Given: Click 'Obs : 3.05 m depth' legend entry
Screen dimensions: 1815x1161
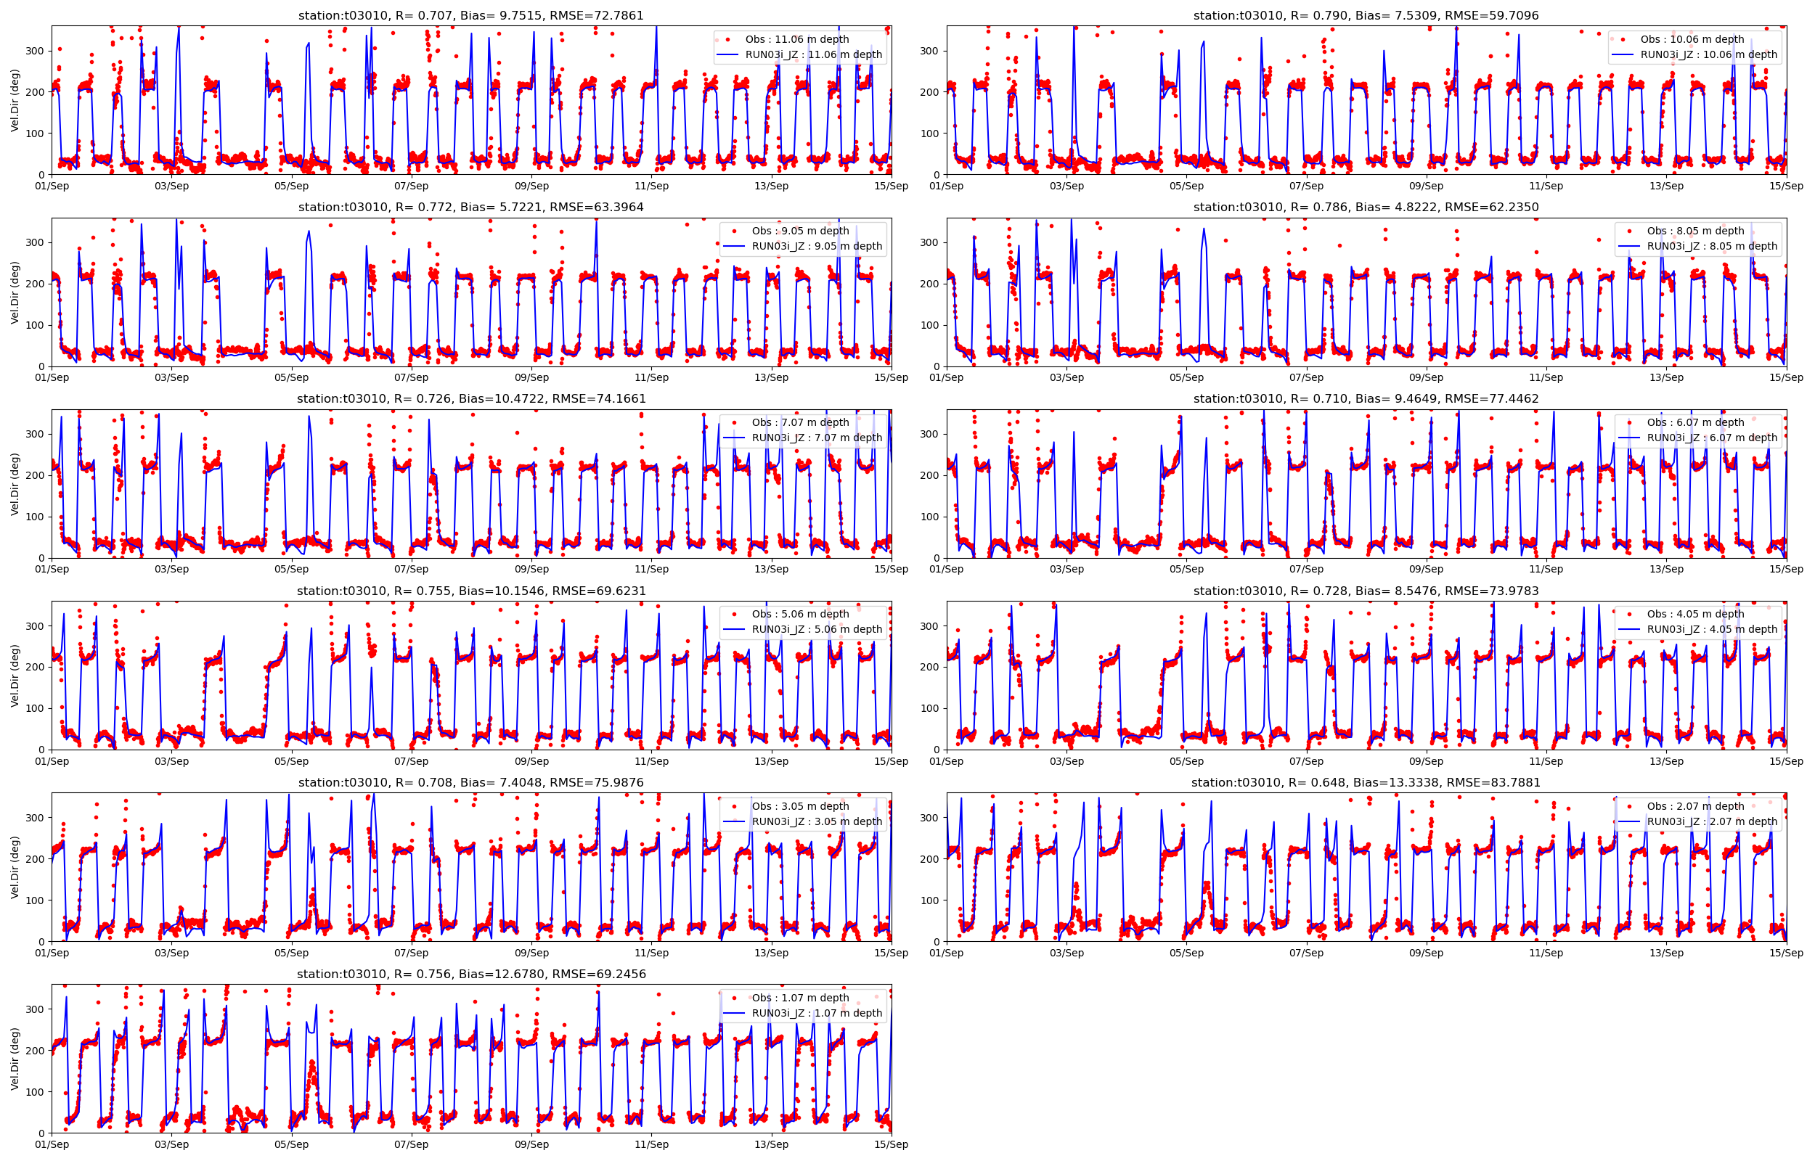Looking at the screenshot, I should tap(800, 806).
